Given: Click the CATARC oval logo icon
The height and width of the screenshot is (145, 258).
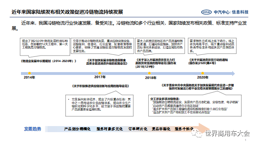Looking at the screenshot, I should pyautogui.click(x=206, y=12).
